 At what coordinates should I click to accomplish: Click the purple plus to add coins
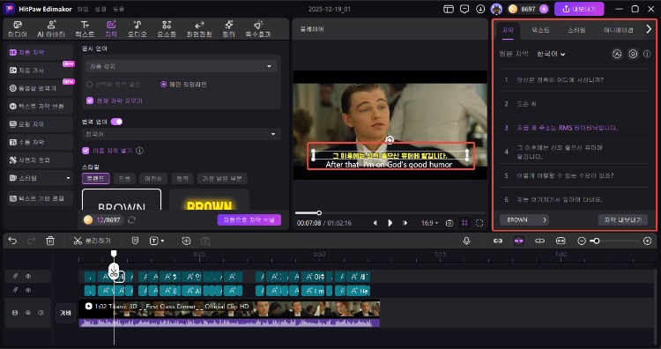[x=544, y=9]
